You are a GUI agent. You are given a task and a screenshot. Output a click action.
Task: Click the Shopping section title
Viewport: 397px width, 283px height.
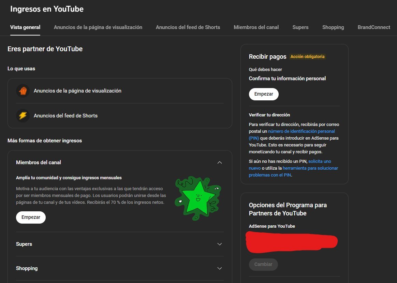point(27,268)
